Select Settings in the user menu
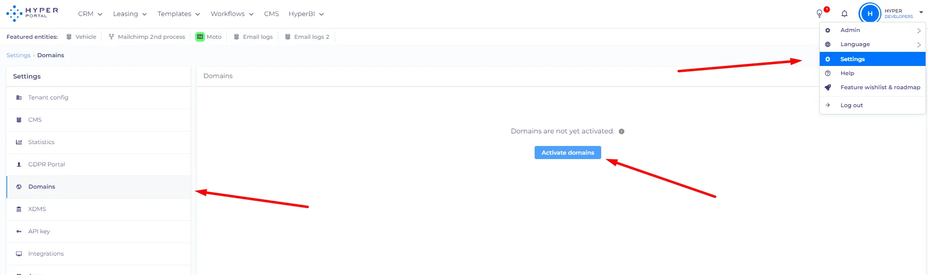This screenshot has height=275, width=928. [873, 59]
